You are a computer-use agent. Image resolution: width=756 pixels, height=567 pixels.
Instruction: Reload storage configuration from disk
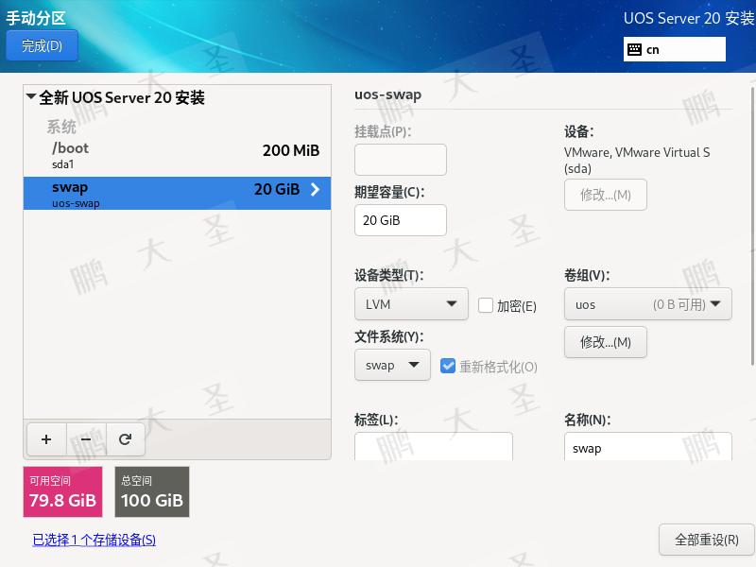[x=126, y=439]
